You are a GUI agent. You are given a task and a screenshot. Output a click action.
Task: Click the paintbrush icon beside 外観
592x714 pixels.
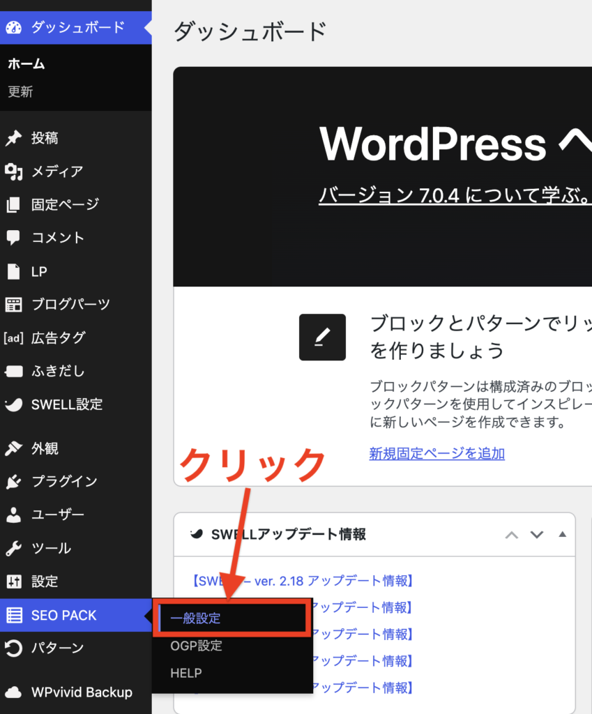(14, 448)
